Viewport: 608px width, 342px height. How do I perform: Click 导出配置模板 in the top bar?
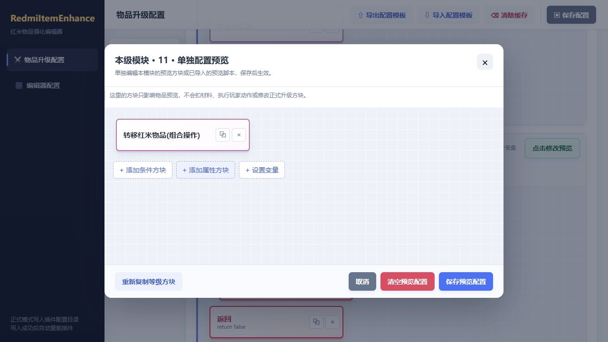382,15
